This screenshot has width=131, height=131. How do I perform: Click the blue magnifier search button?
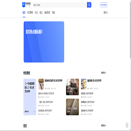point(89,5)
